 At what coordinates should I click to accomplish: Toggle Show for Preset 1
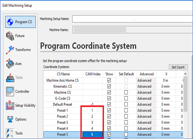coord(109,111)
